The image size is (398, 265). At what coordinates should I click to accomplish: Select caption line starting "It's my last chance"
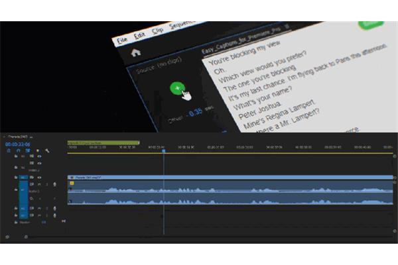click(x=307, y=72)
